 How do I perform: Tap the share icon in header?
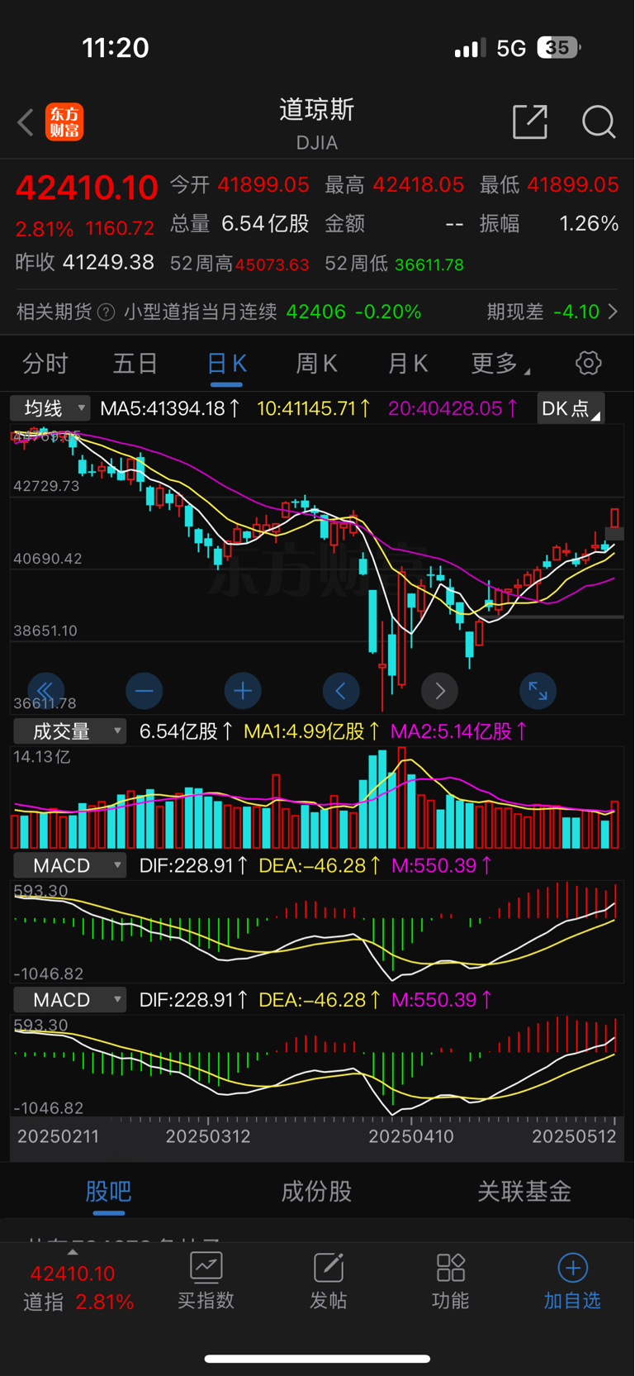(530, 121)
